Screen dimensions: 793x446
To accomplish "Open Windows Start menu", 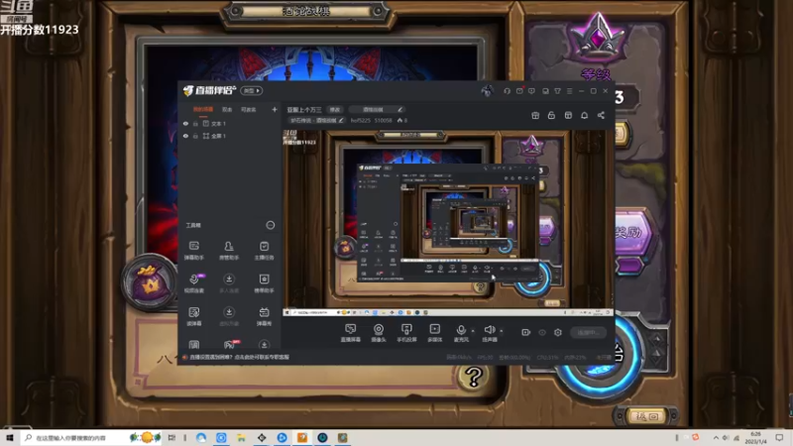I will 10,437.
